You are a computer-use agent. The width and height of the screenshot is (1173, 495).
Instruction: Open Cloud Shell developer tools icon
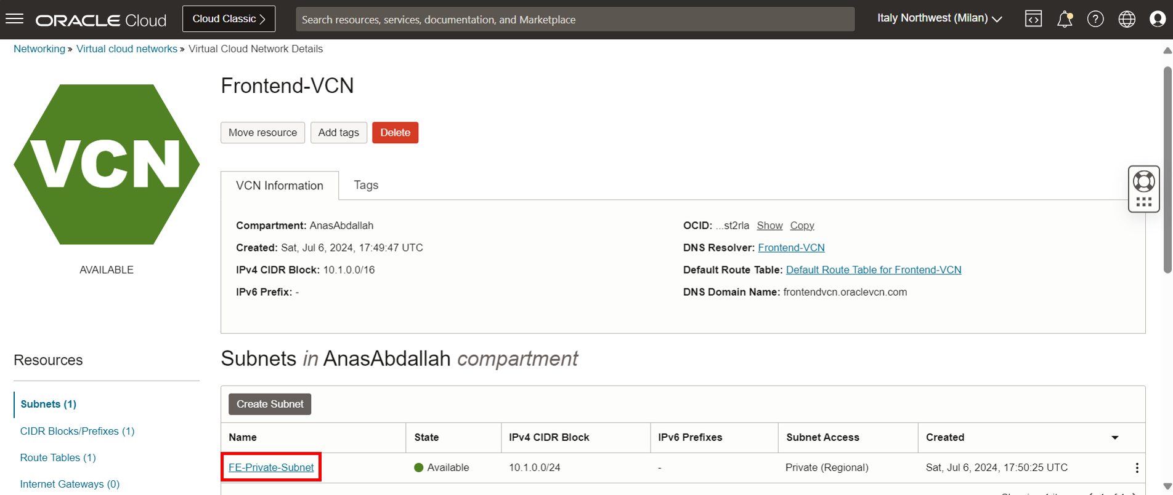tap(1033, 19)
